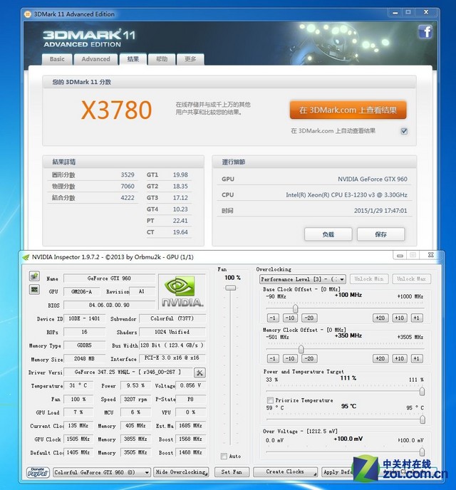Click the base clock -20 button
Screen dimensions: 456x490
[309, 318]
